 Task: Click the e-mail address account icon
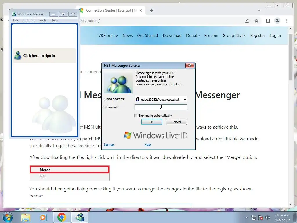(x=137, y=100)
